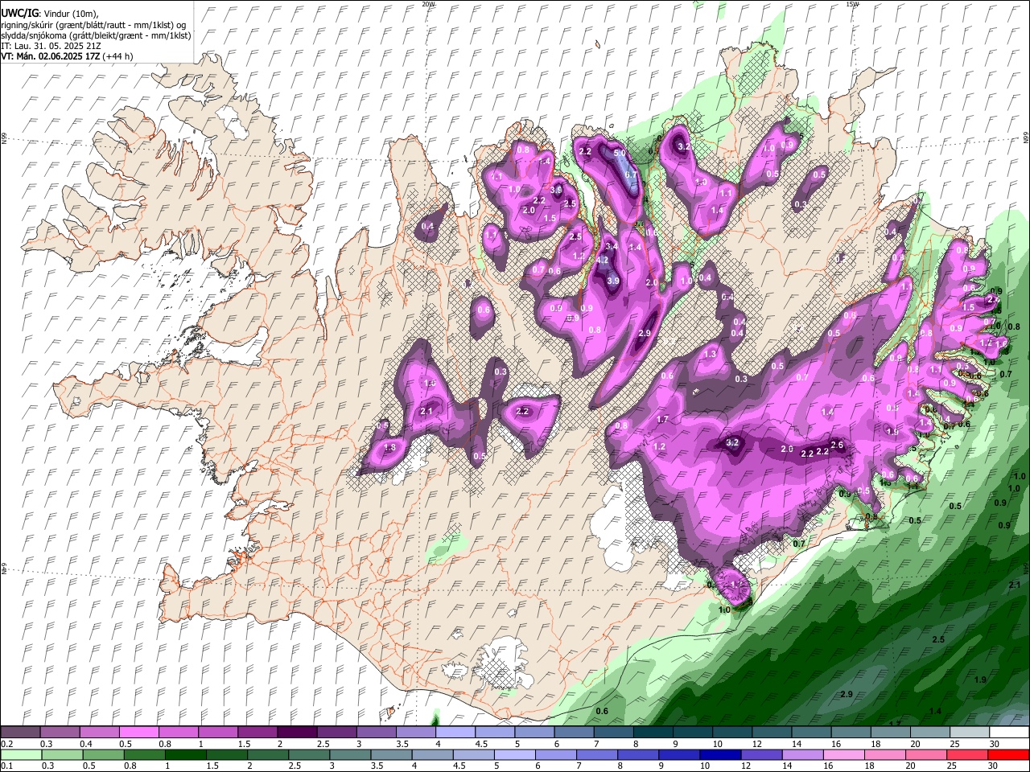Pick the red 30 mm legend swatch
The height and width of the screenshot is (772, 1030).
pyautogui.click(x=1007, y=754)
